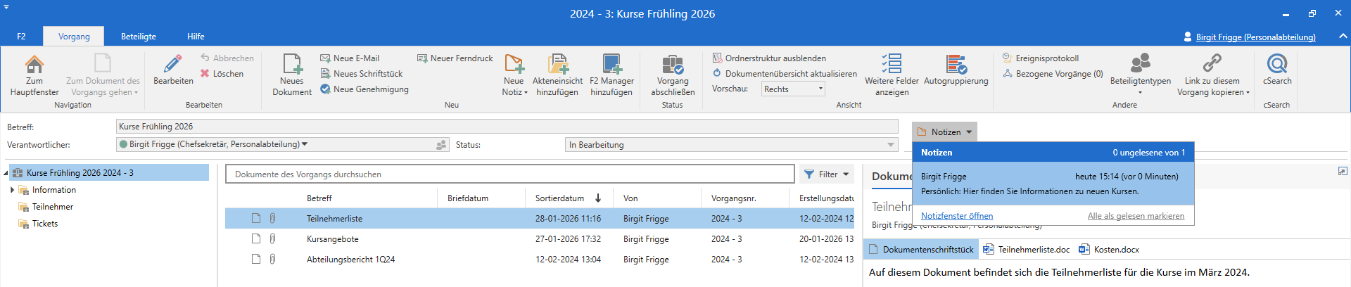Screen dimensions: 1351x287
Task: Open the quick access toolbar dropdown
Action: click(6, 6)
